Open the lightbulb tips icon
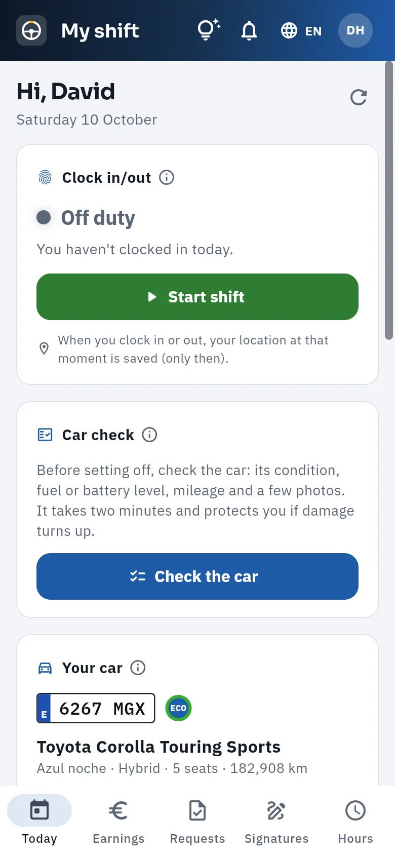 (x=209, y=30)
